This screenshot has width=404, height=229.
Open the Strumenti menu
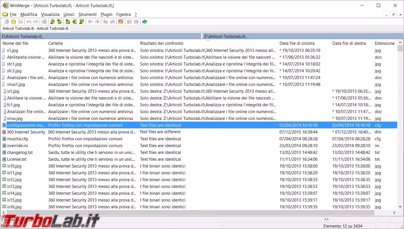tap(87, 14)
